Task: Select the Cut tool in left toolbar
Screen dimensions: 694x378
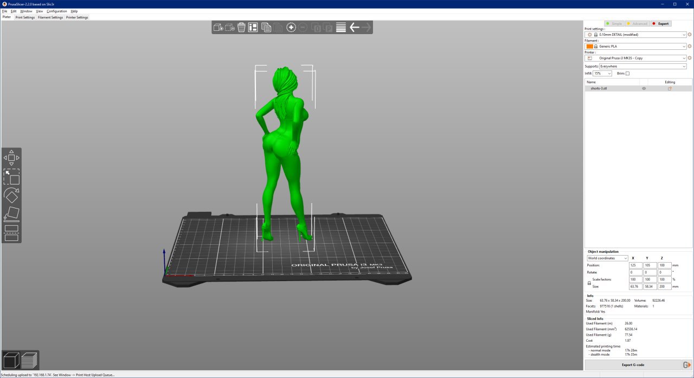Action: coord(11,233)
